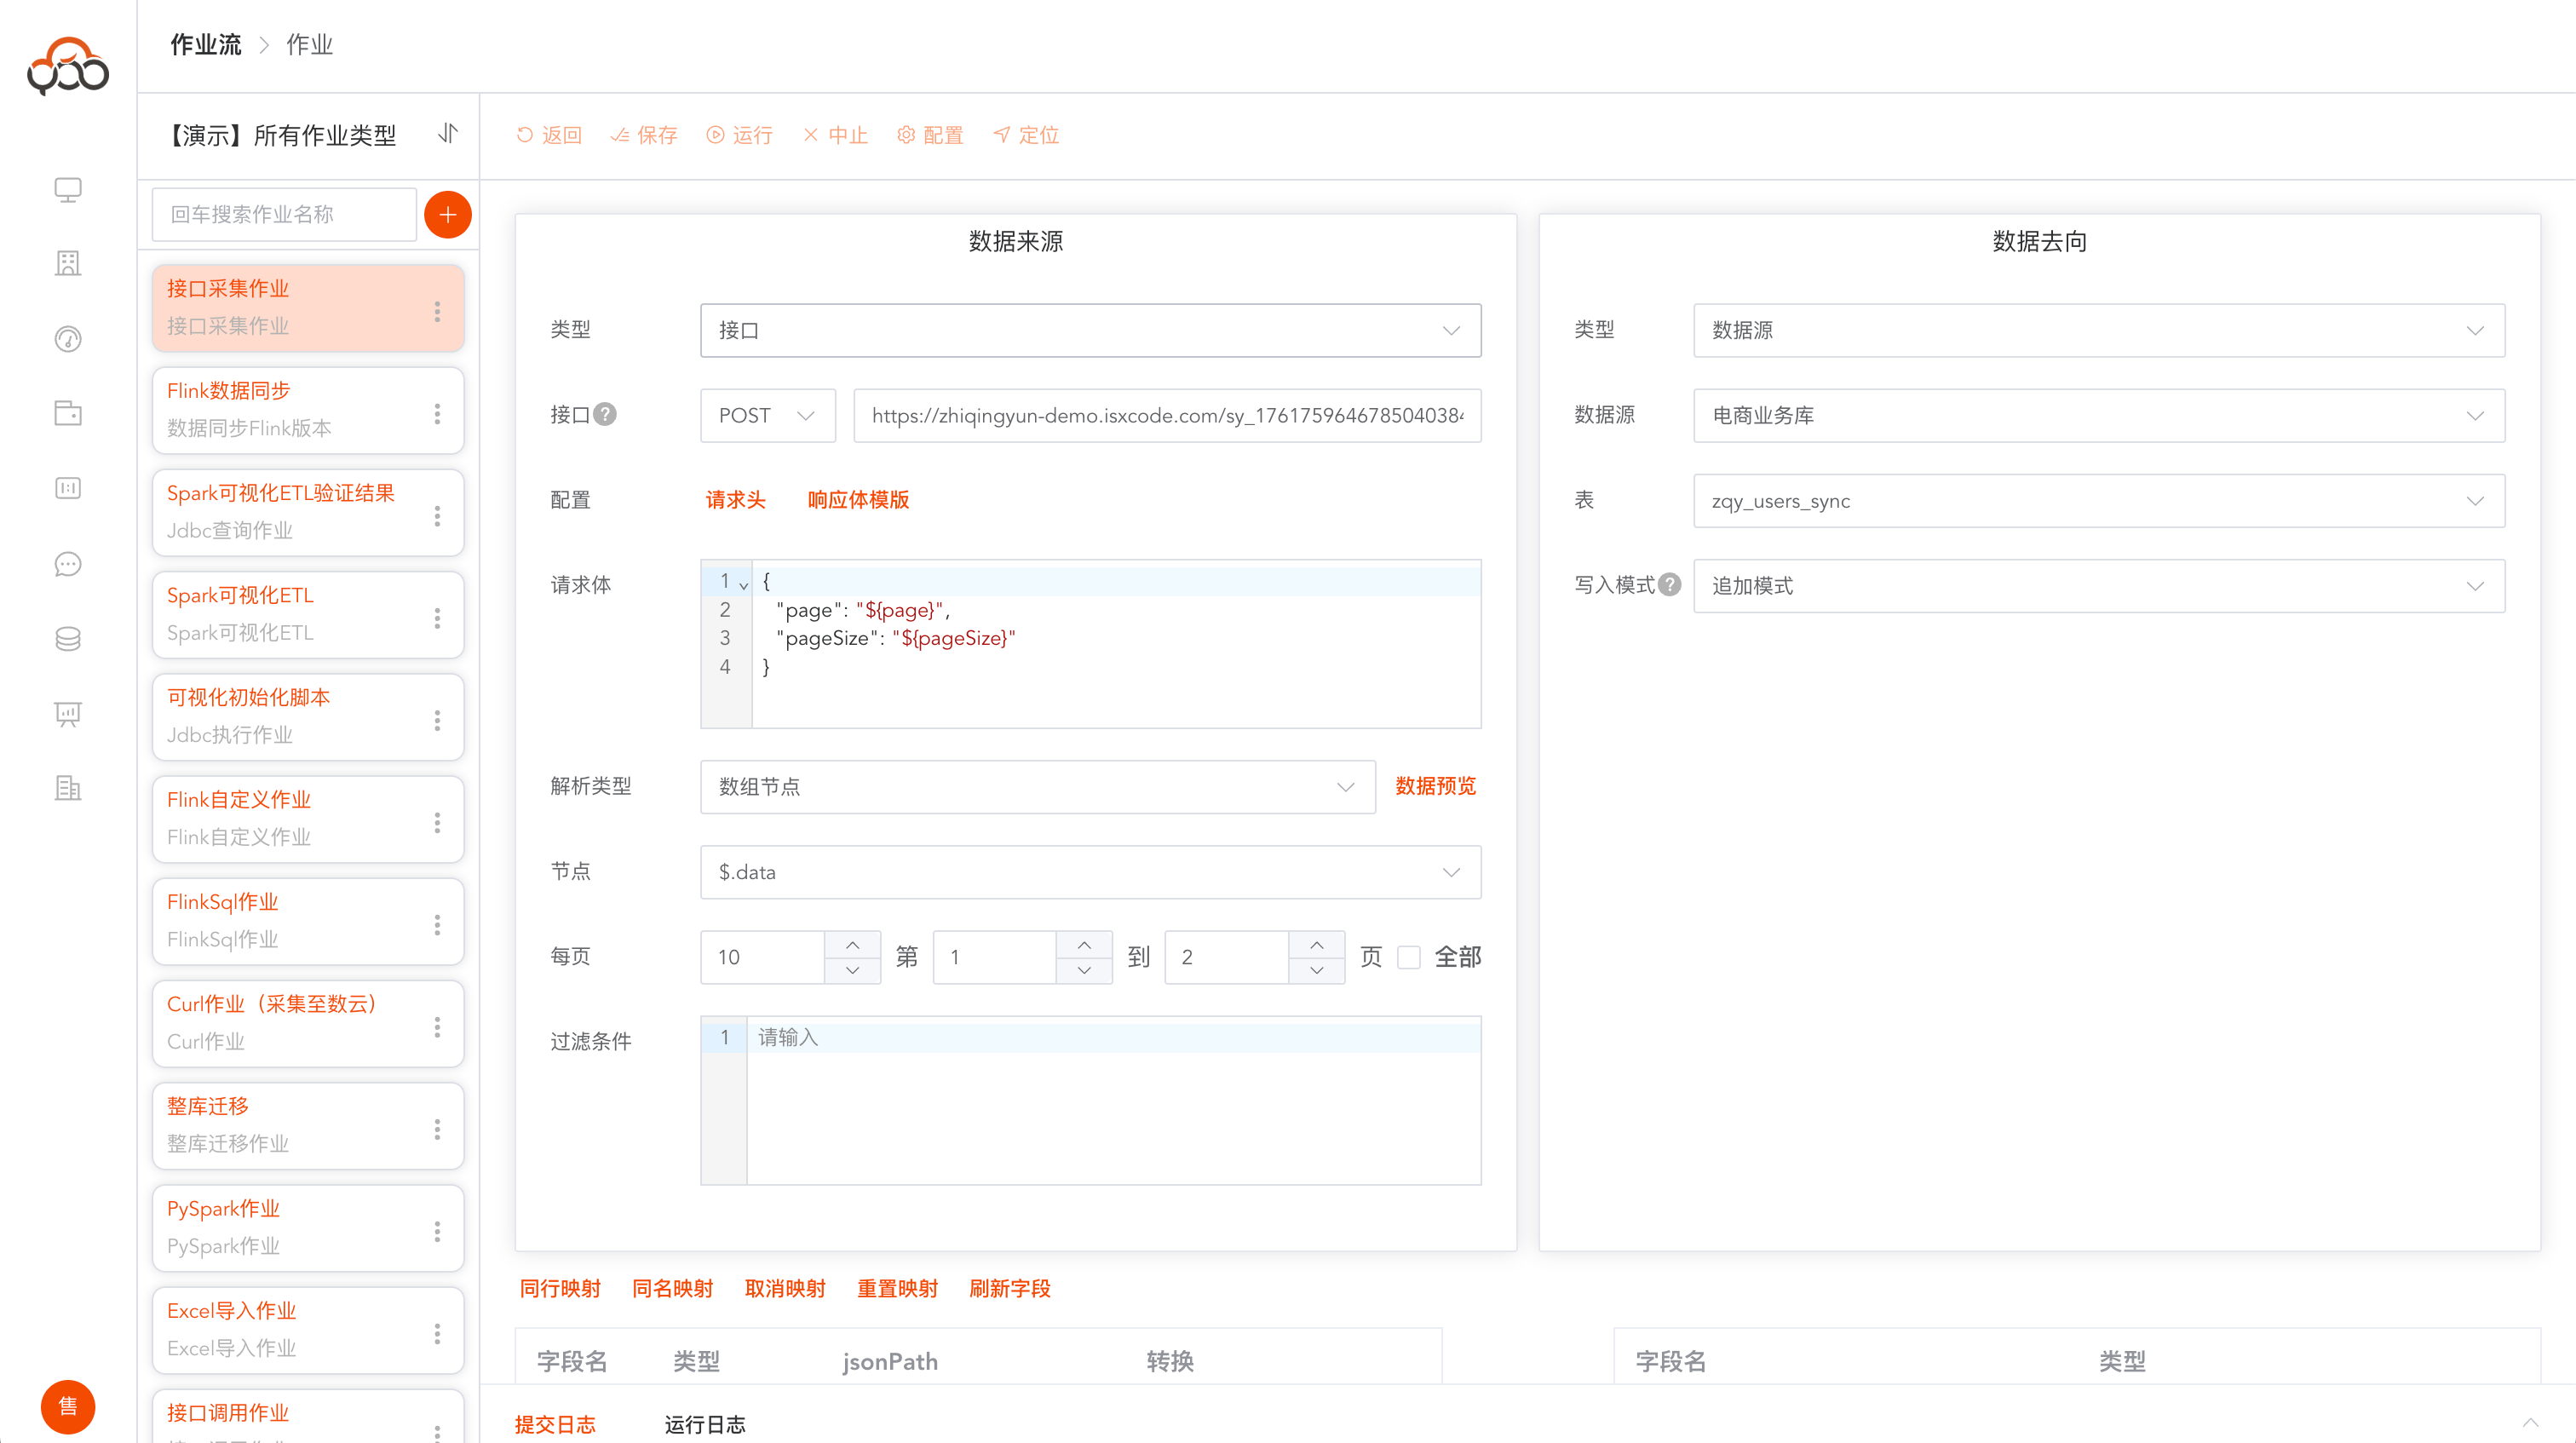2576x1443 pixels.
Task: Click the job name search input field
Action: 284,214
